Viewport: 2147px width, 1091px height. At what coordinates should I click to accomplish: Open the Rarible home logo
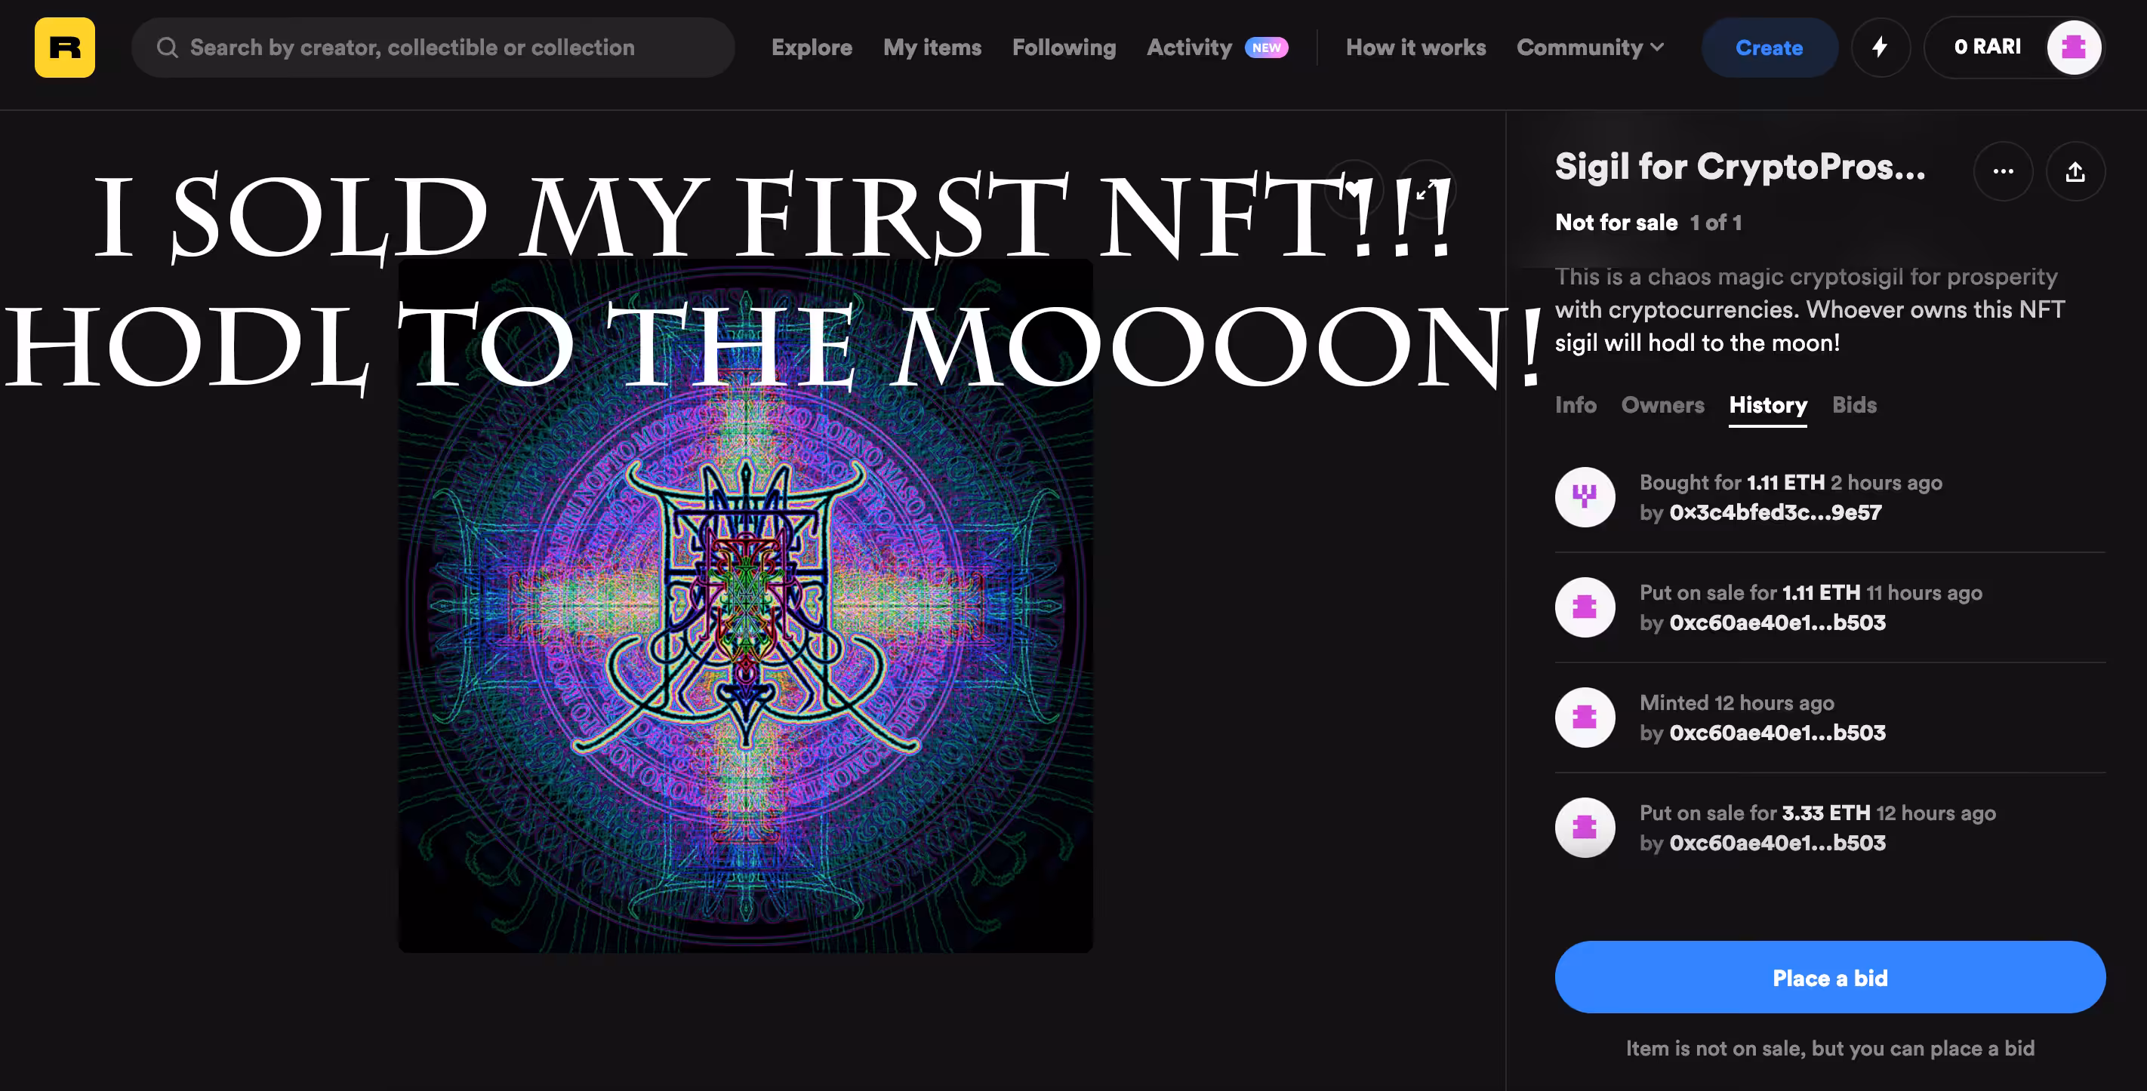coord(65,48)
